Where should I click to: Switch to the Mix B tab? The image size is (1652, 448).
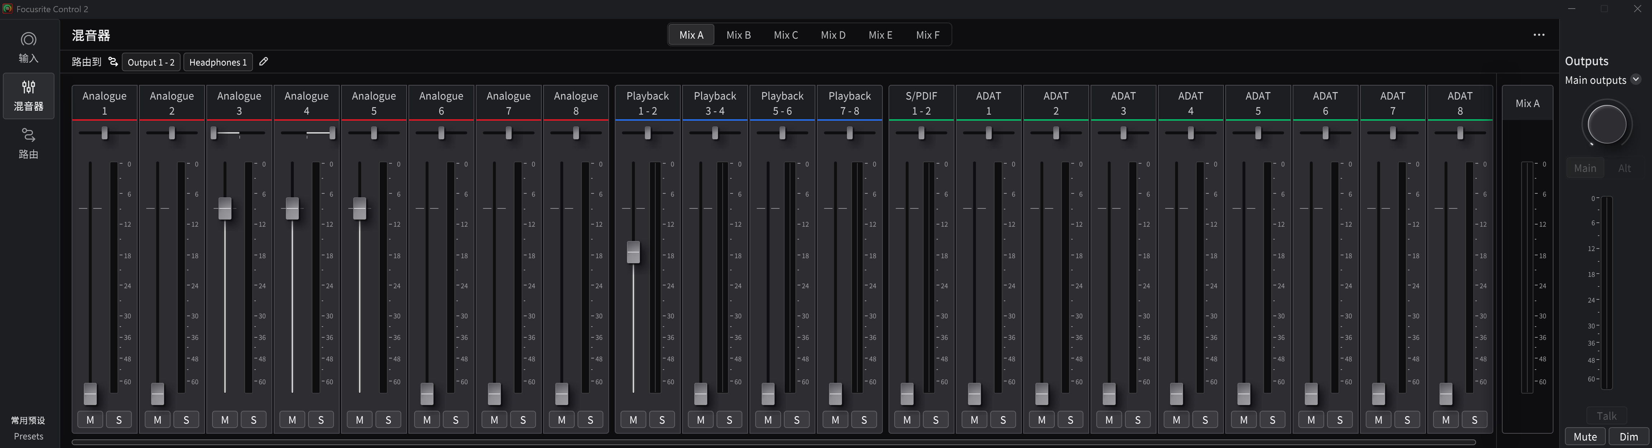point(738,35)
